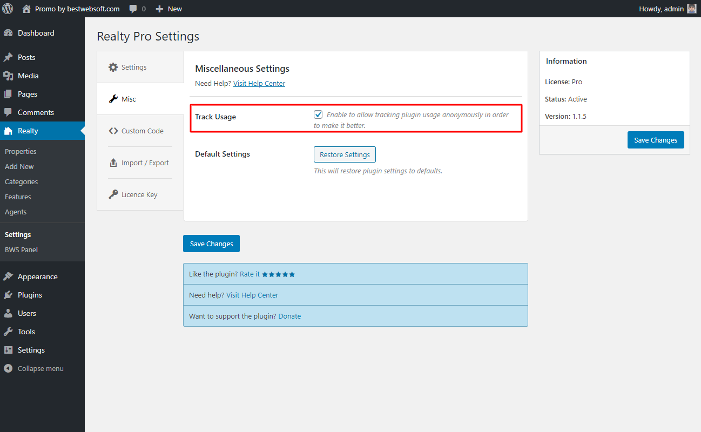Open Posts menu item
Viewport: 701px width, 432px height.
click(42, 57)
